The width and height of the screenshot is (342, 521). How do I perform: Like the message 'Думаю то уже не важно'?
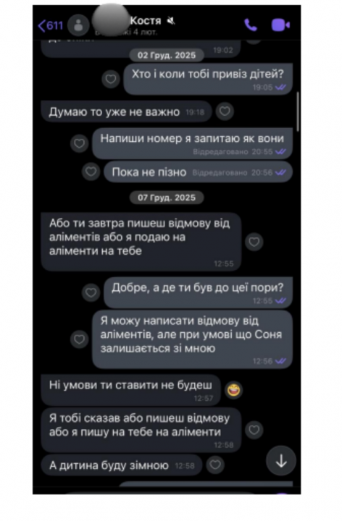[225, 111]
